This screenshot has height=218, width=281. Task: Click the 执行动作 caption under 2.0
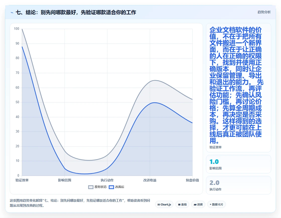pyautogui.click(x=216, y=189)
